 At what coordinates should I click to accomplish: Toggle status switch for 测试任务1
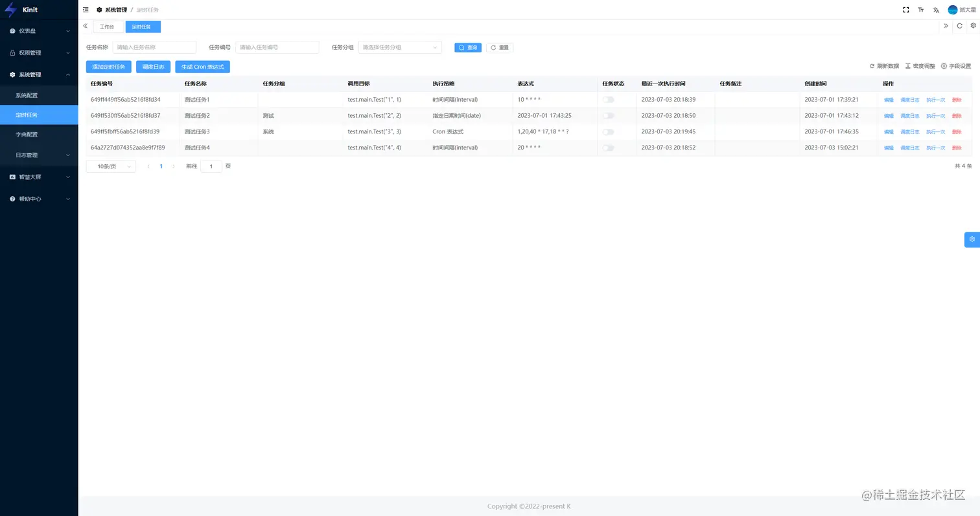[608, 100]
